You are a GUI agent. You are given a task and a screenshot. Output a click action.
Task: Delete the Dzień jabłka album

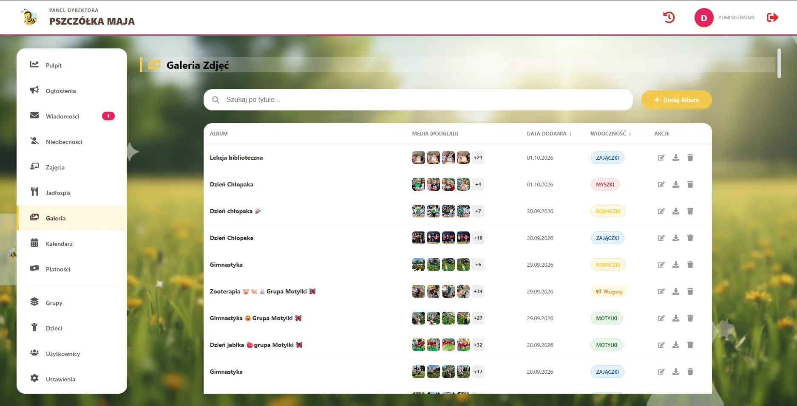[x=690, y=345]
